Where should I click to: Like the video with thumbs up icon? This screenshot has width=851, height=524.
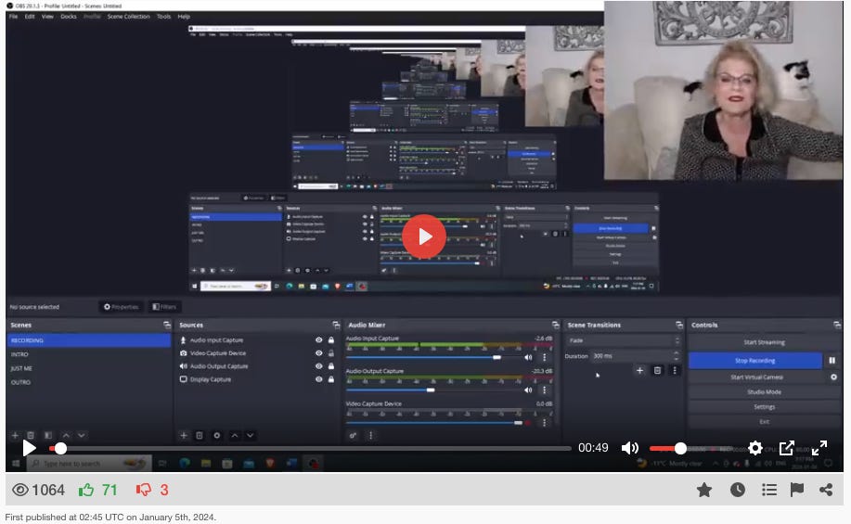point(86,491)
